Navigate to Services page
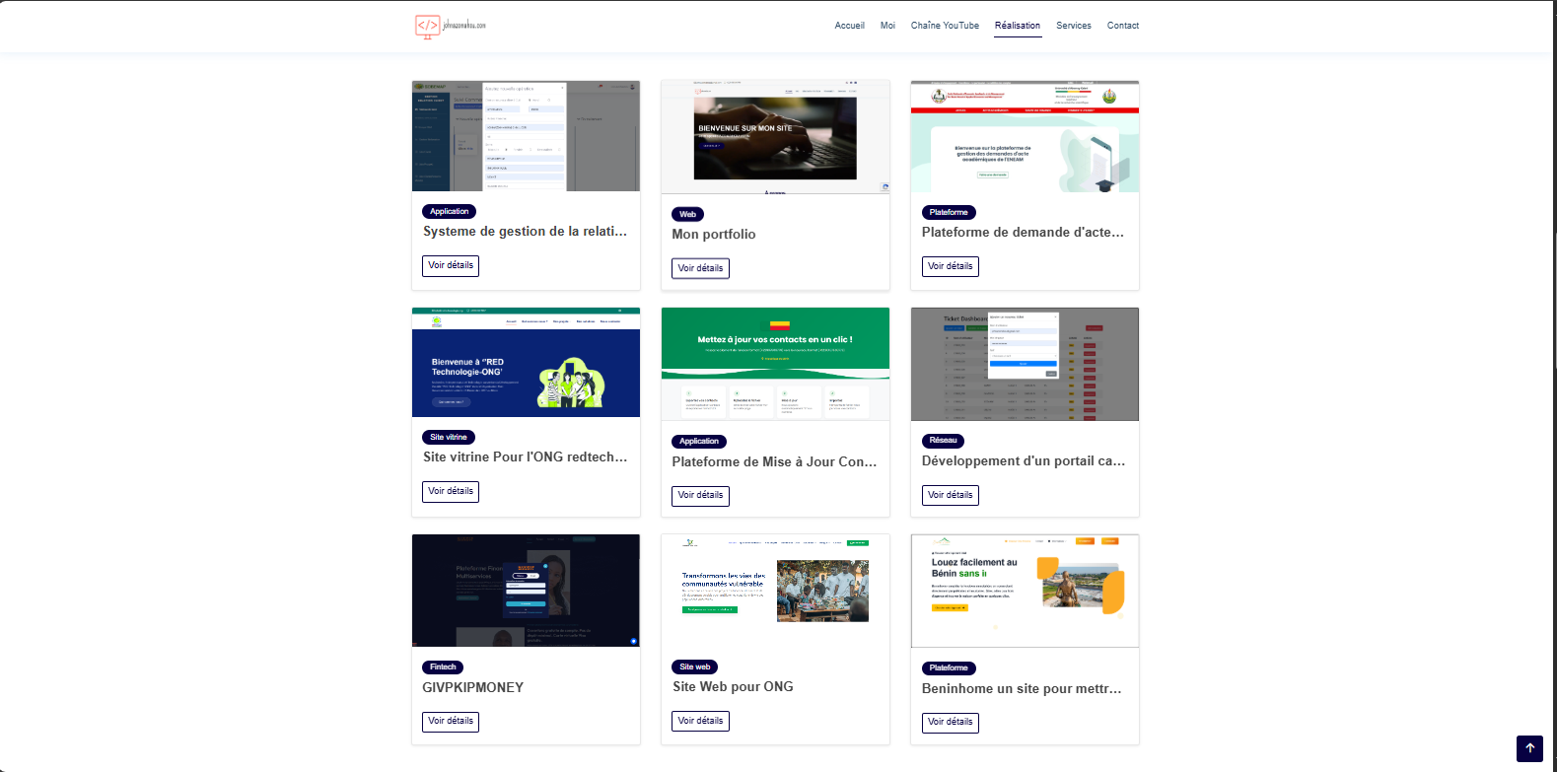This screenshot has height=772, width=1557. click(1073, 26)
